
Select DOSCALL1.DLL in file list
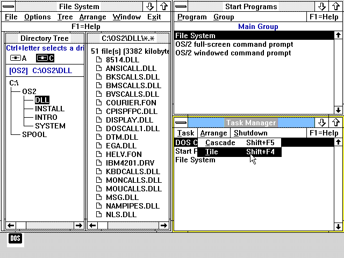point(133,128)
